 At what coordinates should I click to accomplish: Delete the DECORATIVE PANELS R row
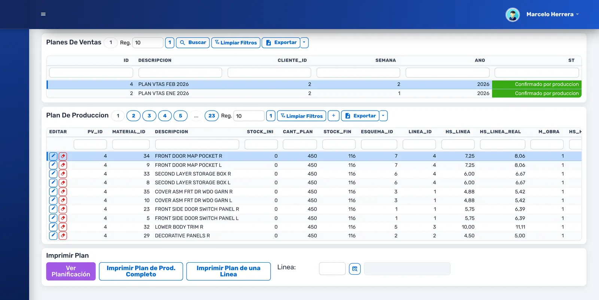tap(63, 236)
